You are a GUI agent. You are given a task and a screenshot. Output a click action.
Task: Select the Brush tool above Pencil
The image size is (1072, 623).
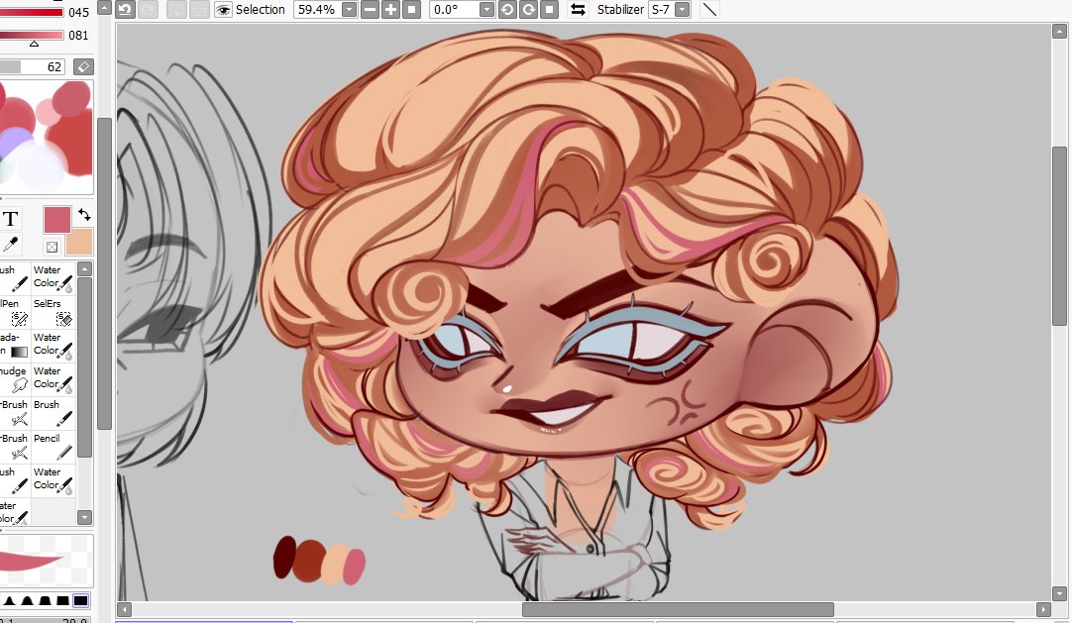[53, 413]
